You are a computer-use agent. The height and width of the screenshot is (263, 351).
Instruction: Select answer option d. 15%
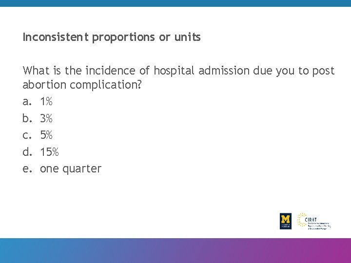(x=49, y=152)
